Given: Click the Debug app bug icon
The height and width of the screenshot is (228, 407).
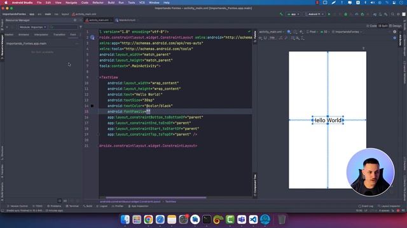Looking at the screenshot, I should pos(345,14).
